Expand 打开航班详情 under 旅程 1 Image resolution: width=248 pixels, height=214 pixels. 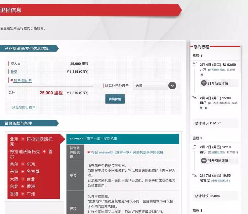point(219,83)
